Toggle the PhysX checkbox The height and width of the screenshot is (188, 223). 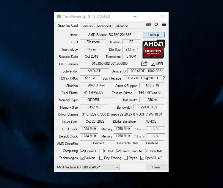[125, 158]
